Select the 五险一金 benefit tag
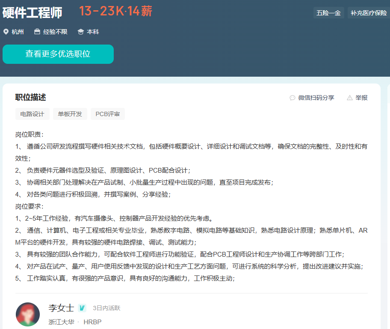 (x=328, y=13)
